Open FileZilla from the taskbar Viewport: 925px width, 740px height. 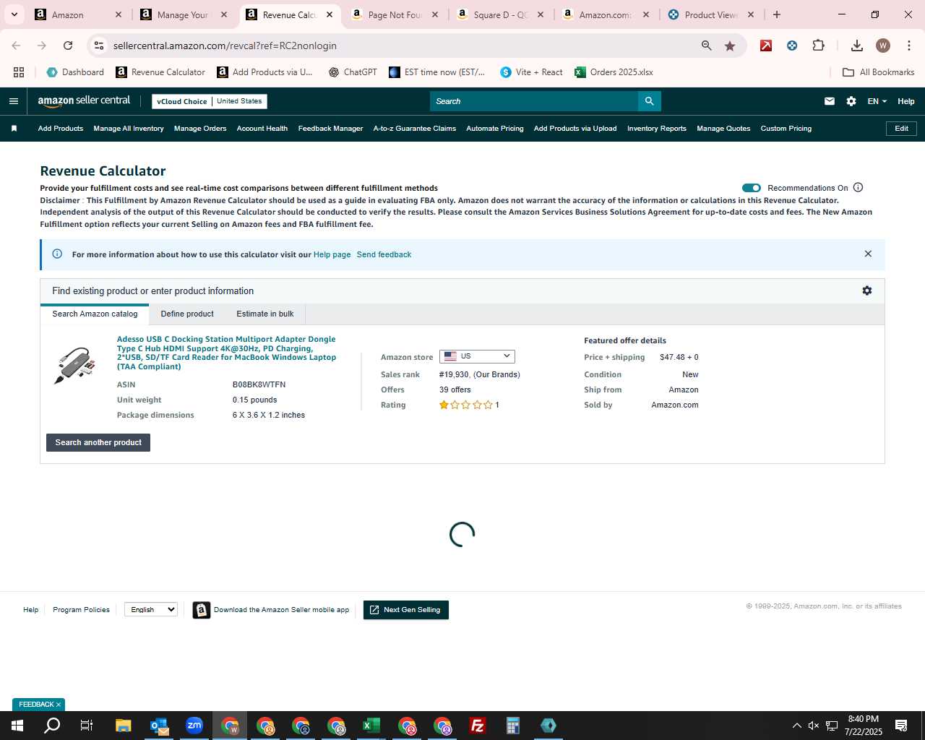477,726
